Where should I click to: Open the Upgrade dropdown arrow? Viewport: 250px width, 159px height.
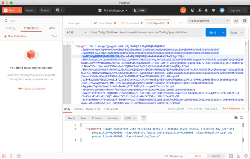[x=245, y=10]
